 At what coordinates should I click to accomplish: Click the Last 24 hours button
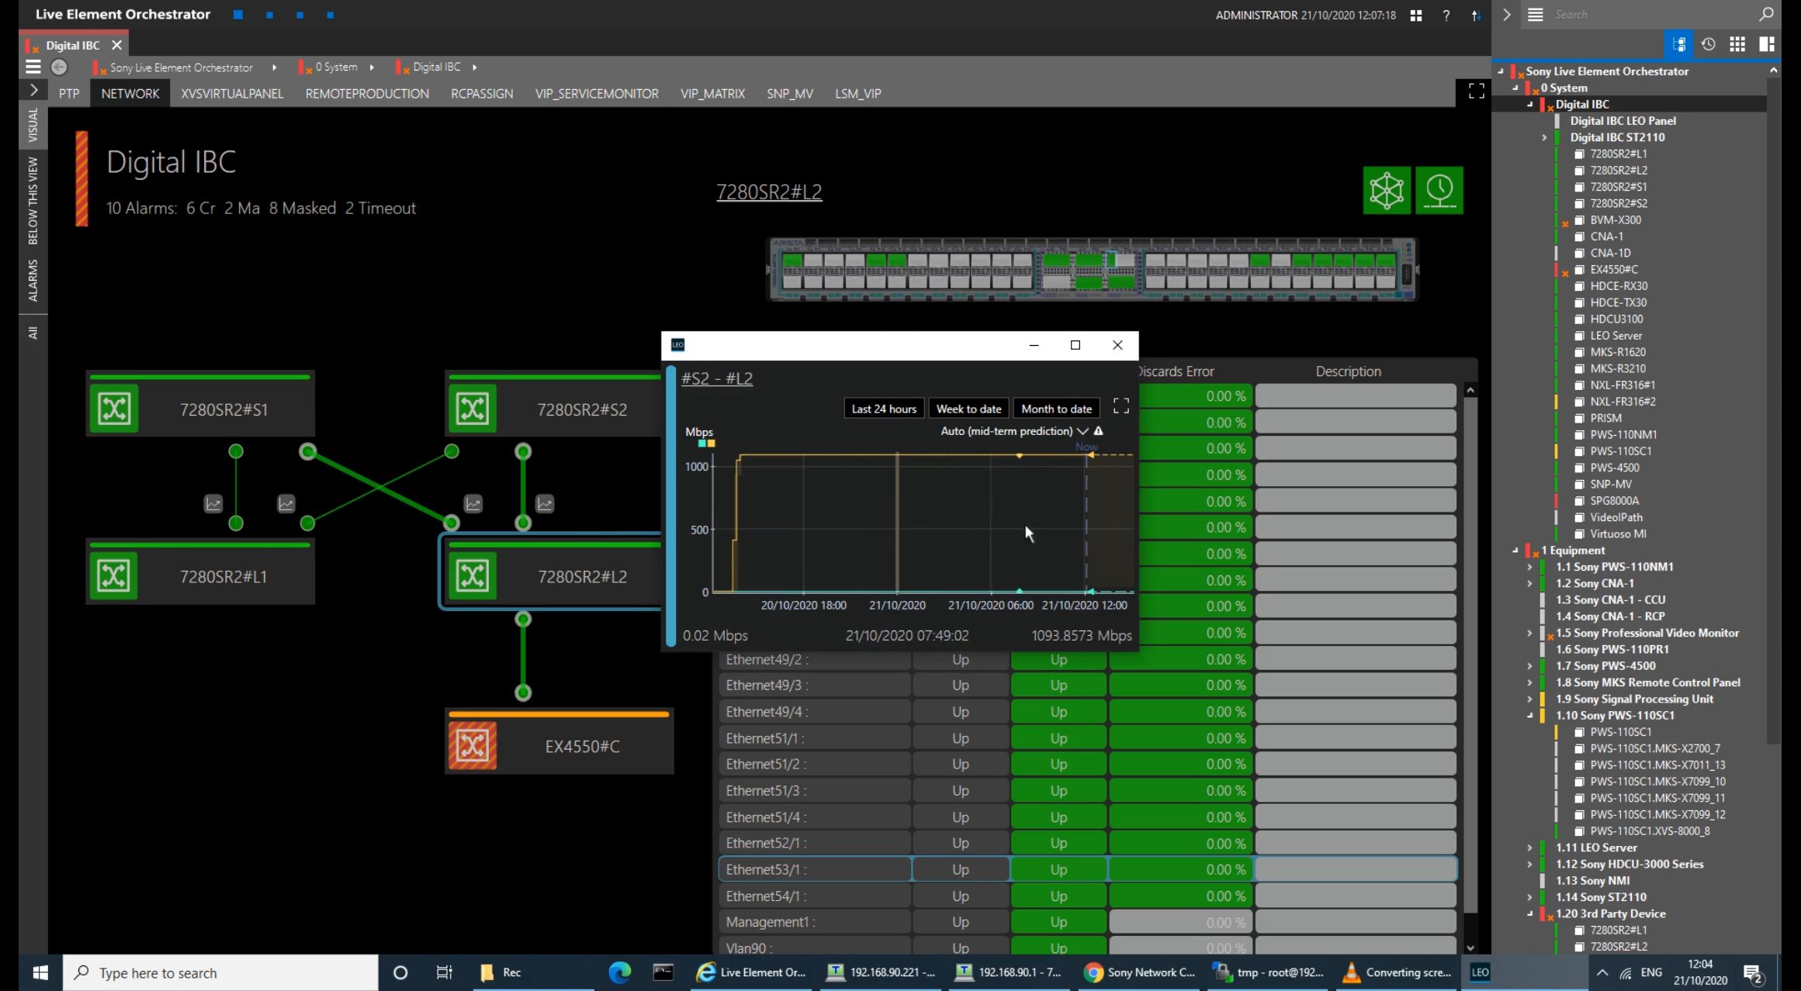(x=884, y=409)
